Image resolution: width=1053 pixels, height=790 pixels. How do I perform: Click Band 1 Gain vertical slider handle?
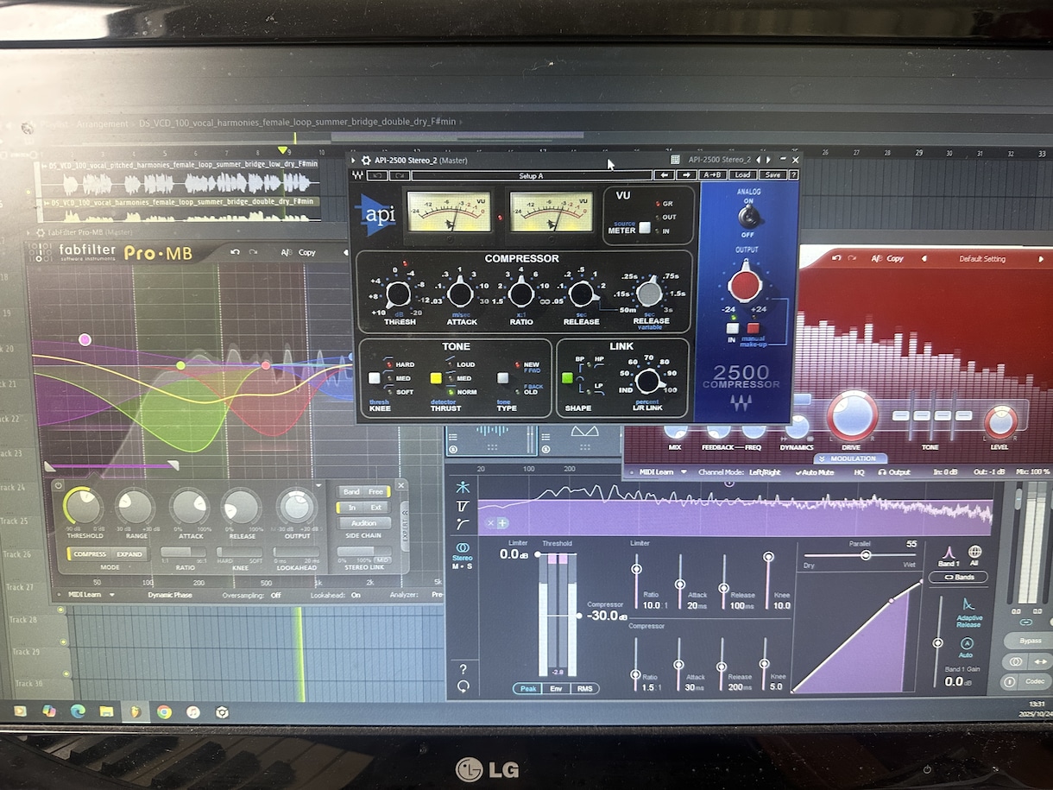tap(937, 643)
